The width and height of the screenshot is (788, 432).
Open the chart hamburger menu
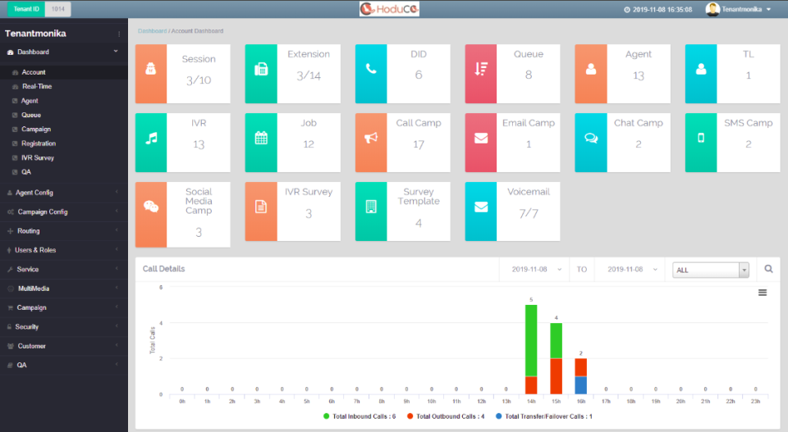pos(763,293)
